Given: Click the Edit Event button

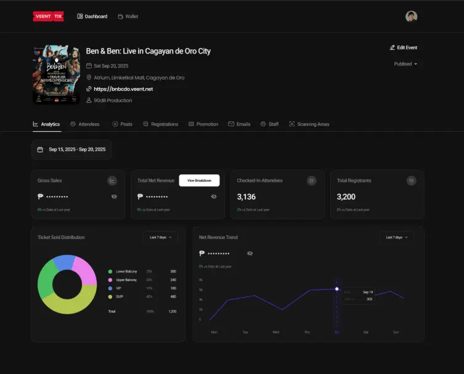Looking at the screenshot, I should click(x=403, y=47).
